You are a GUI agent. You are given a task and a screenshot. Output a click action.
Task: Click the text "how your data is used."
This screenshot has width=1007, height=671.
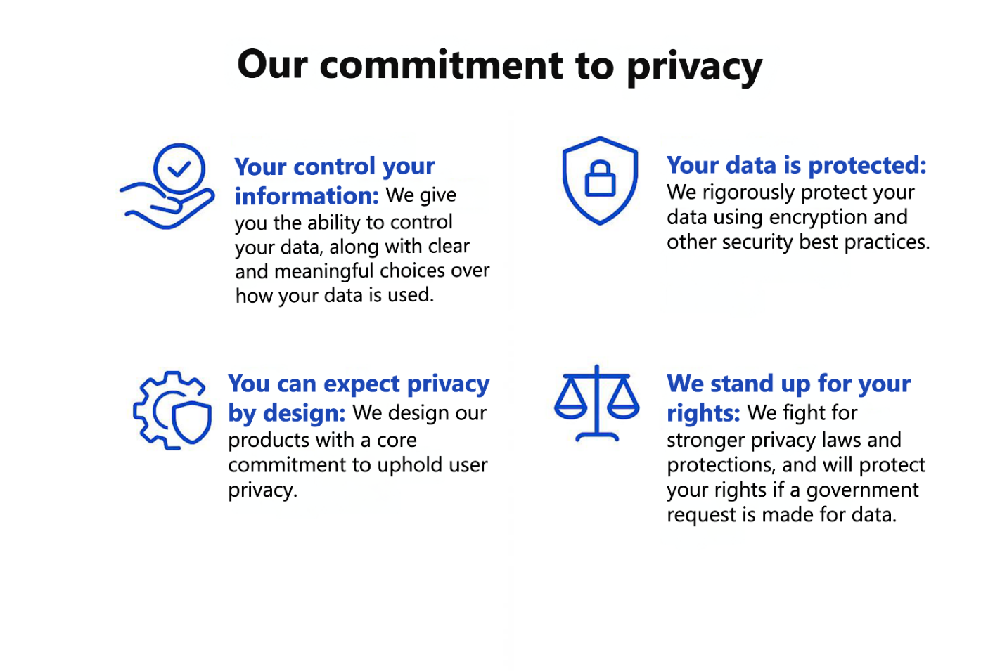(334, 296)
